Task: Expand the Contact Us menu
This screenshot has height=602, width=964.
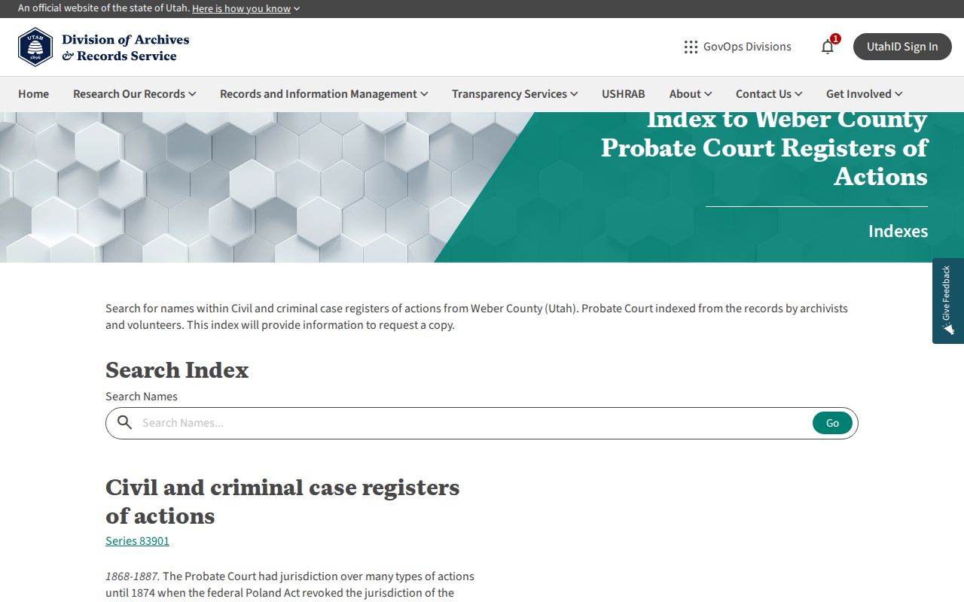Action: pos(769,94)
